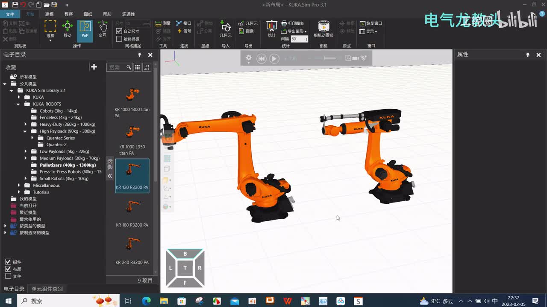Image resolution: width=547 pixels, height=307 pixels.
Task: Show 信号 (Signals) connection editor
Action: click(184, 31)
